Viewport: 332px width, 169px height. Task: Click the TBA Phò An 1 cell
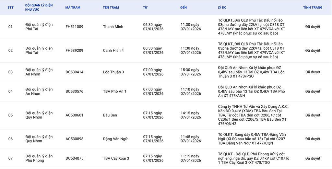click(114, 91)
